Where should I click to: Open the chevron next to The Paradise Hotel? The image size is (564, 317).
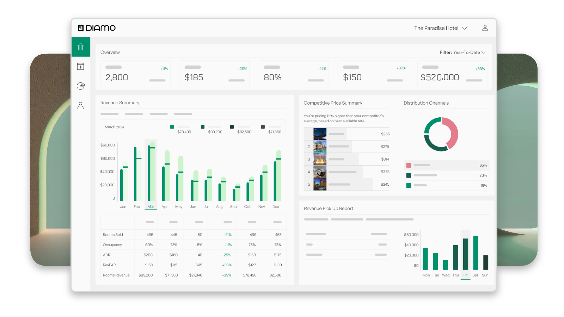tap(465, 28)
